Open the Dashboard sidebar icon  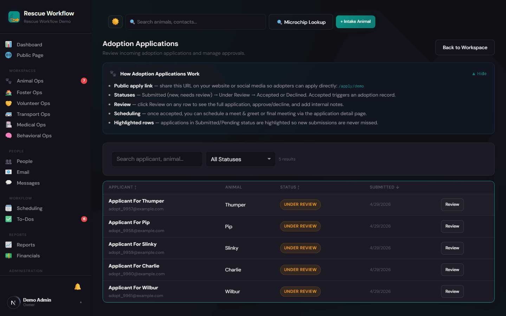pos(9,45)
